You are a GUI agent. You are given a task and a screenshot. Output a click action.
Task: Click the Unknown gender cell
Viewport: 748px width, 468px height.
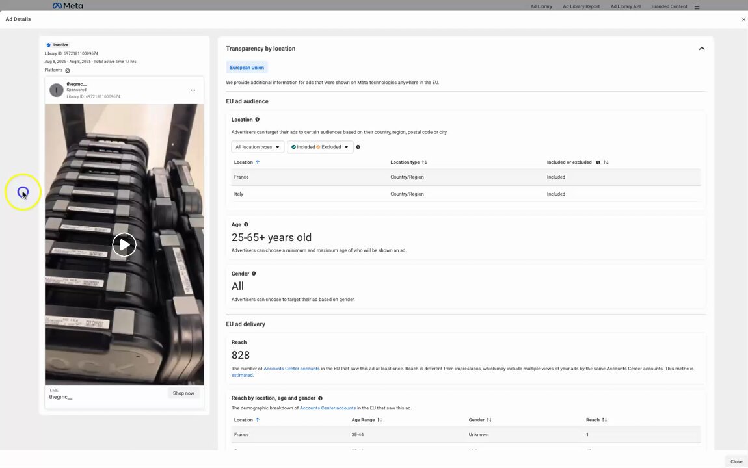(479, 435)
